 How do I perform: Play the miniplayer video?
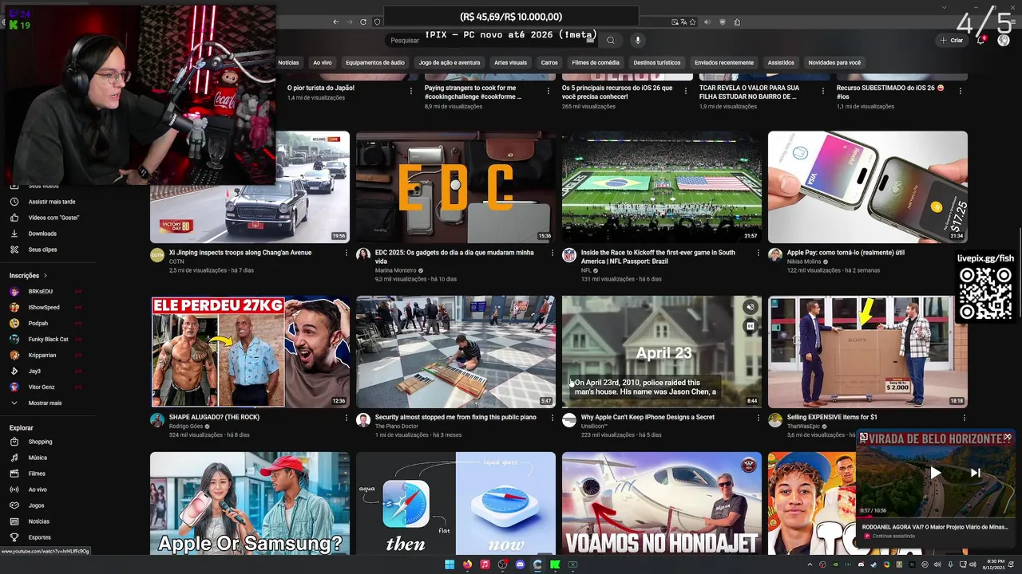(x=935, y=473)
